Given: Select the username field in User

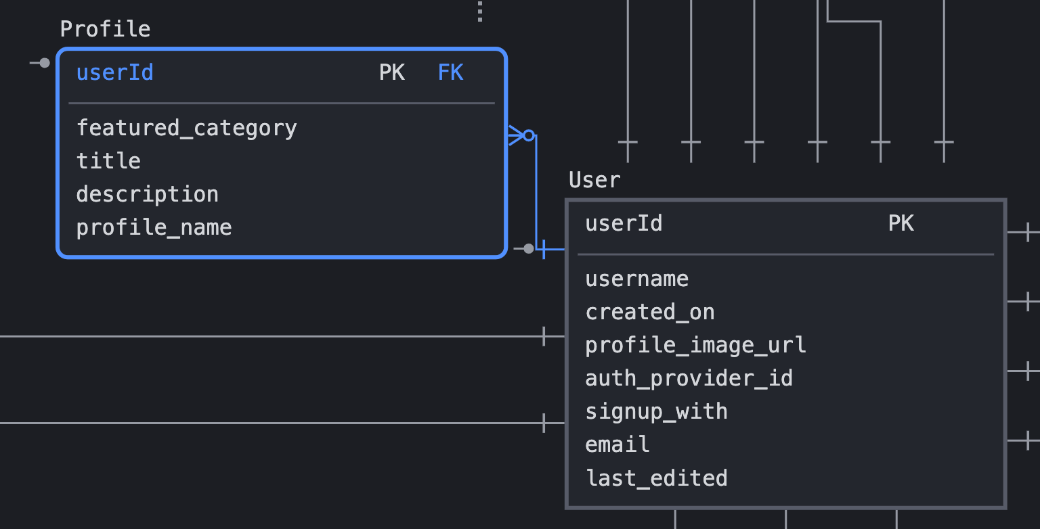Looking at the screenshot, I should [x=636, y=279].
